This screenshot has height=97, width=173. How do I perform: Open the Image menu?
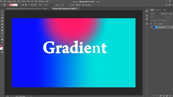[x=9, y=1]
